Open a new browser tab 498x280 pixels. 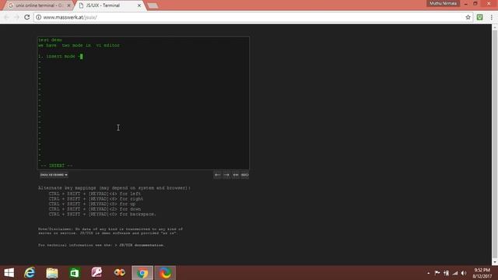pyautogui.click(x=153, y=5)
